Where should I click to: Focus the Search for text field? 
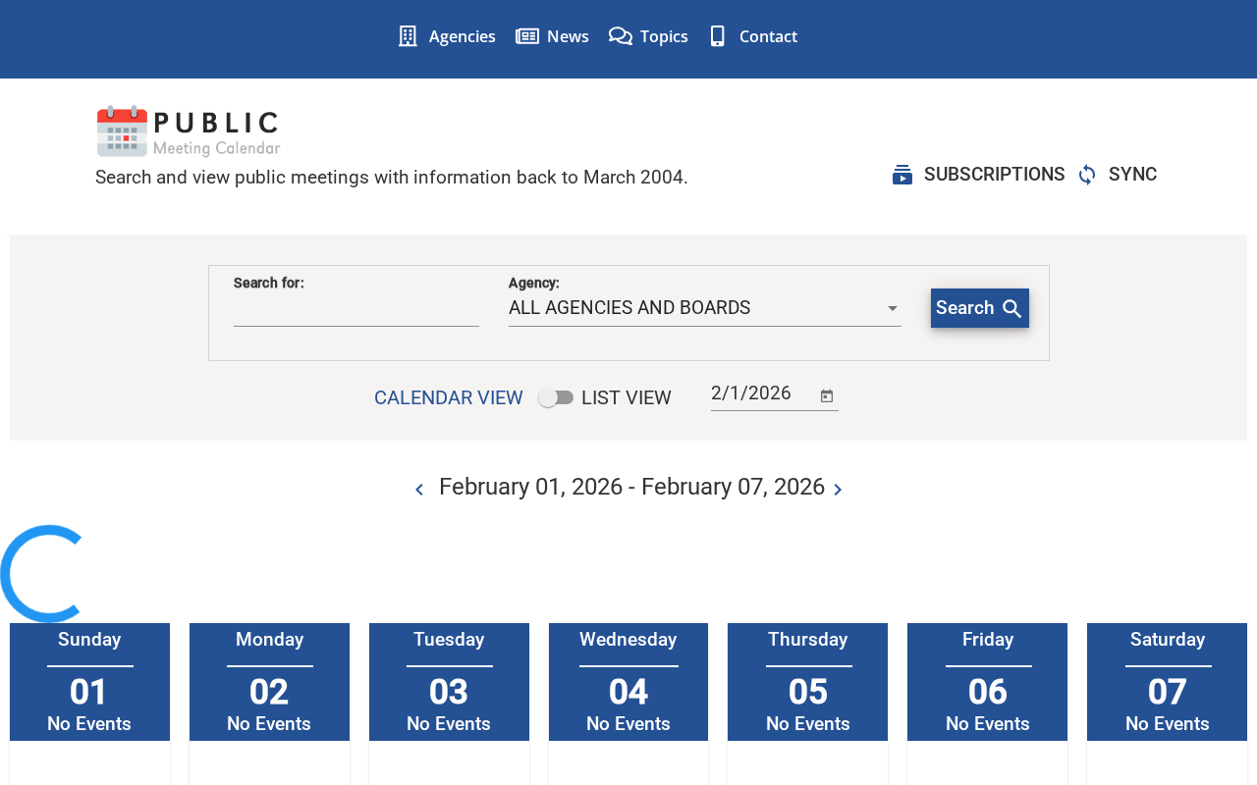click(x=356, y=310)
